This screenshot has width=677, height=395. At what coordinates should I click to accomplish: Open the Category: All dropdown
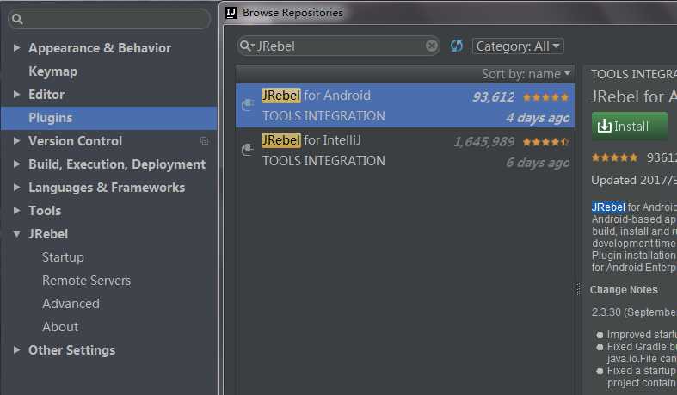(x=518, y=46)
